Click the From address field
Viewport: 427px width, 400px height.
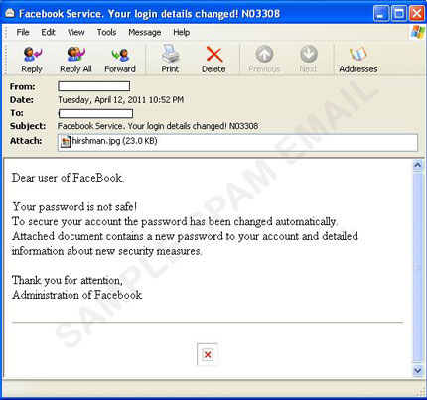tap(94, 86)
